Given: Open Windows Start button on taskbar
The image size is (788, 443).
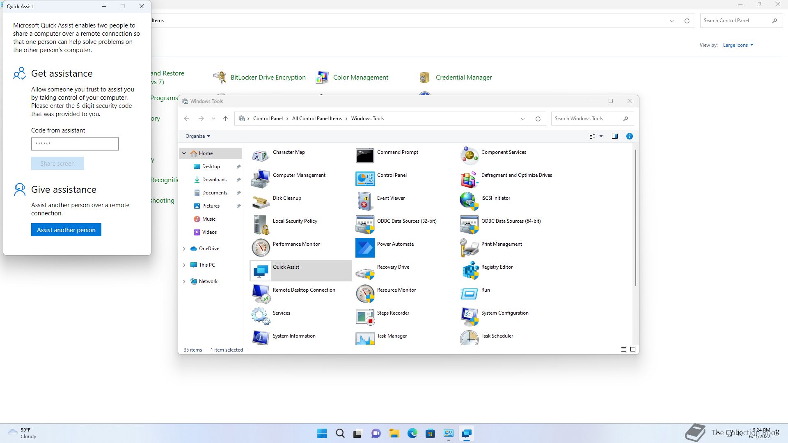Looking at the screenshot, I should tap(322, 433).
